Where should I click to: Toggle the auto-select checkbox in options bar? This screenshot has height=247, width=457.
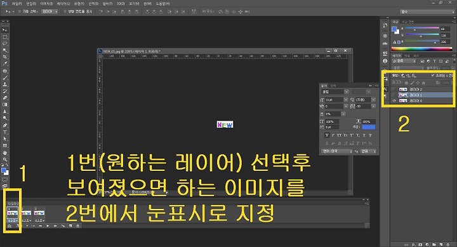[x=19, y=11]
